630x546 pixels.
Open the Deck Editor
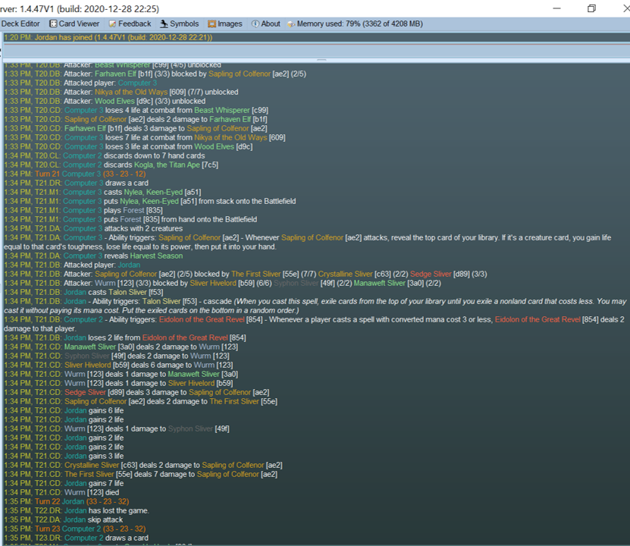coord(20,24)
